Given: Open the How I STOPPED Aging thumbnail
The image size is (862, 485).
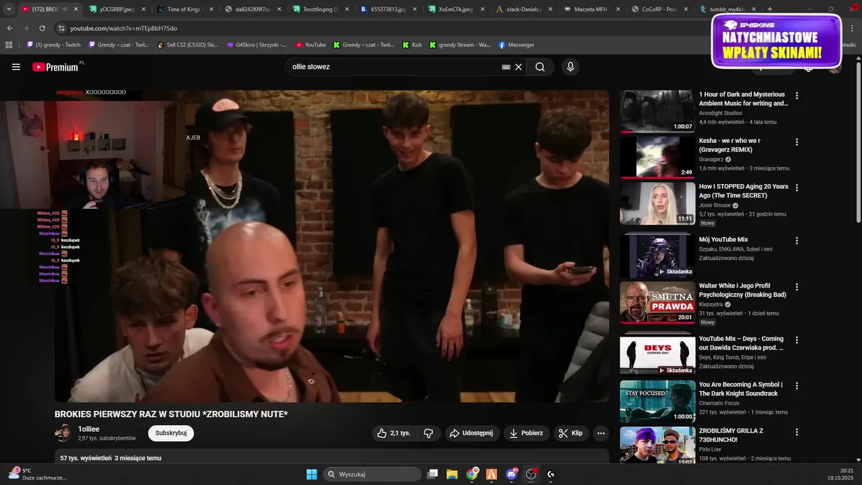Looking at the screenshot, I should pos(657,203).
